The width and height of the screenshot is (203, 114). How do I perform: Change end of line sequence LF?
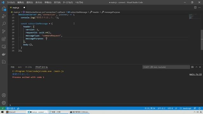click(176, 108)
